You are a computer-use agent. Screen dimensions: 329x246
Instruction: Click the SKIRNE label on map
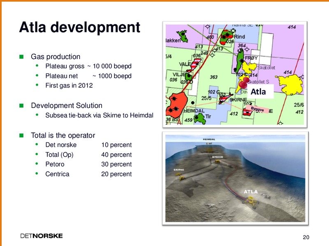(238, 100)
